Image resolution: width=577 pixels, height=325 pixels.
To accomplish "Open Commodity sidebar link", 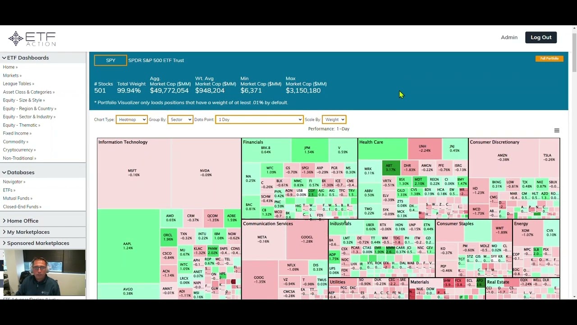I will click(15, 142).
